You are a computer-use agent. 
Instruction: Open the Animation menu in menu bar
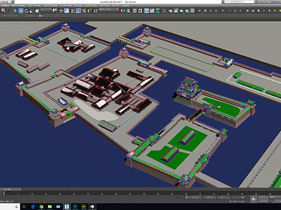pyautogui.click(x=33, y=6)
